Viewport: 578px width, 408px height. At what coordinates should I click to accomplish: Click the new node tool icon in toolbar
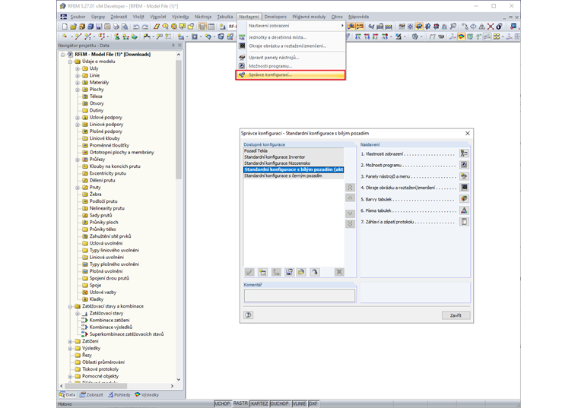click(x=65, y=36)
